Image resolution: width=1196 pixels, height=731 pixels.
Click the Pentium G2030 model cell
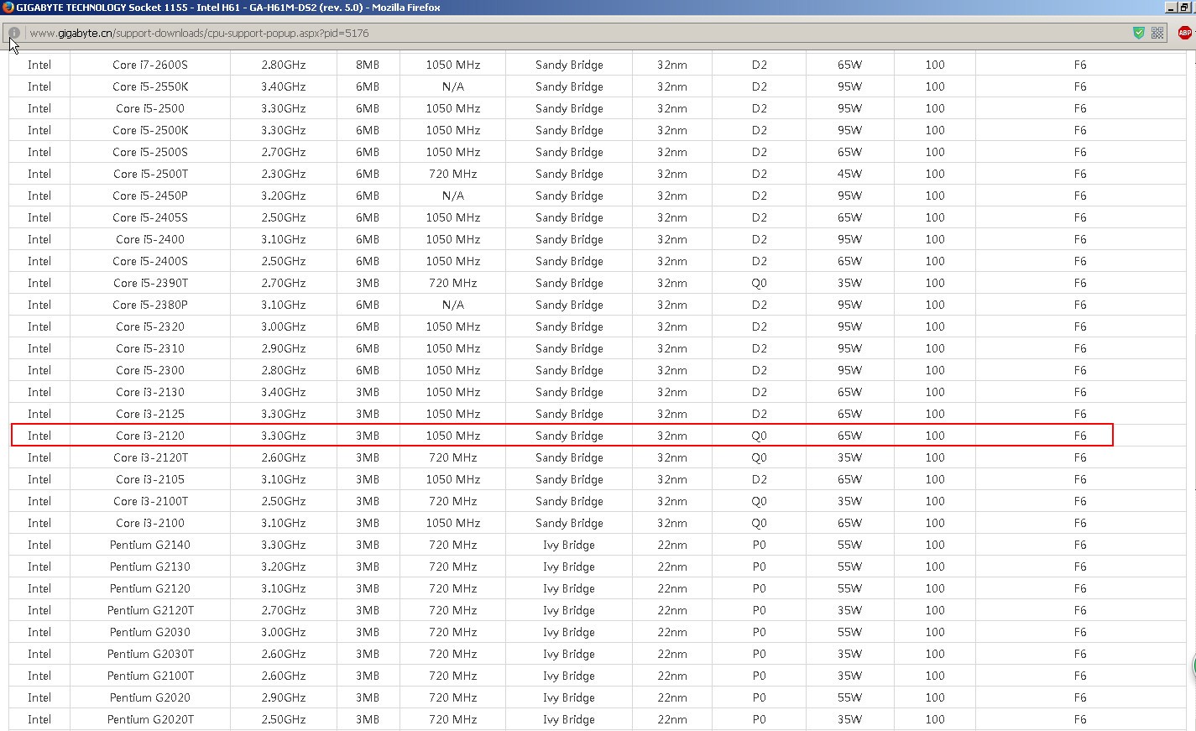click(x=150, y=632)
